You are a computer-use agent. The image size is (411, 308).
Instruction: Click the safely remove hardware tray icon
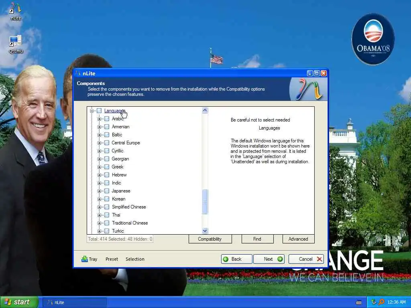coord(374,302)
